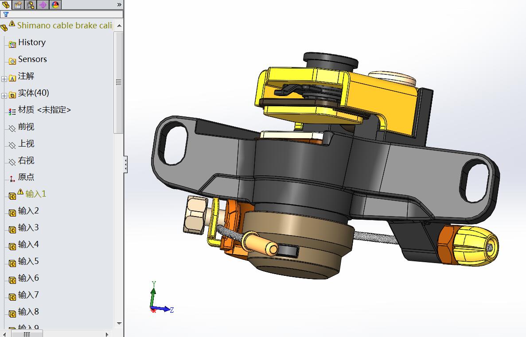Click the 输入5 imported feature icon
The width and height of the screenshot is (526, 337).
pos(12,263)
